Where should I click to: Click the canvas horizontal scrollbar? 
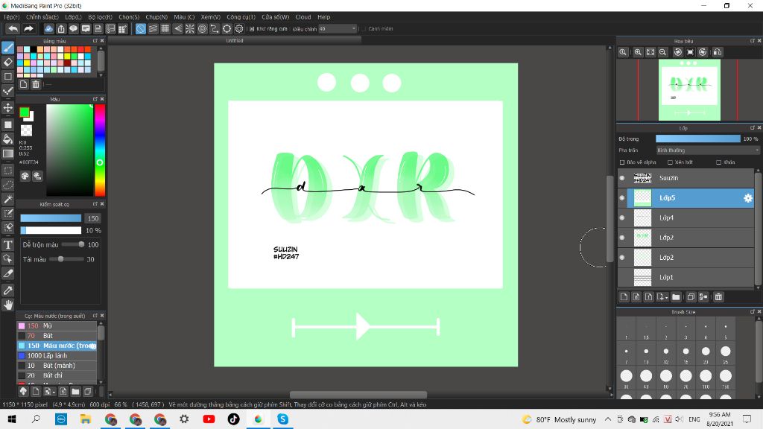tap(358, 395)
